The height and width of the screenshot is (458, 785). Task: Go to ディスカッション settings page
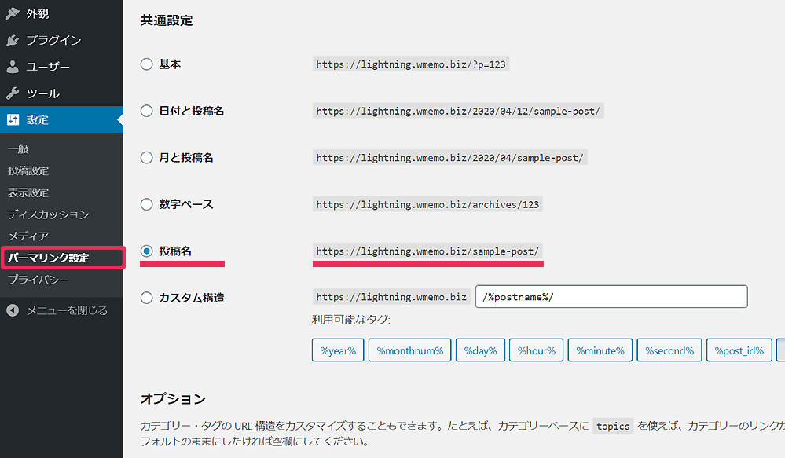coord(48,214)
